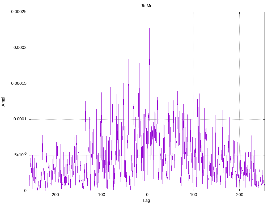The image size is (272, 204).
Task: Click the plot title "Jb-Mc"
Action: point(146,6)
